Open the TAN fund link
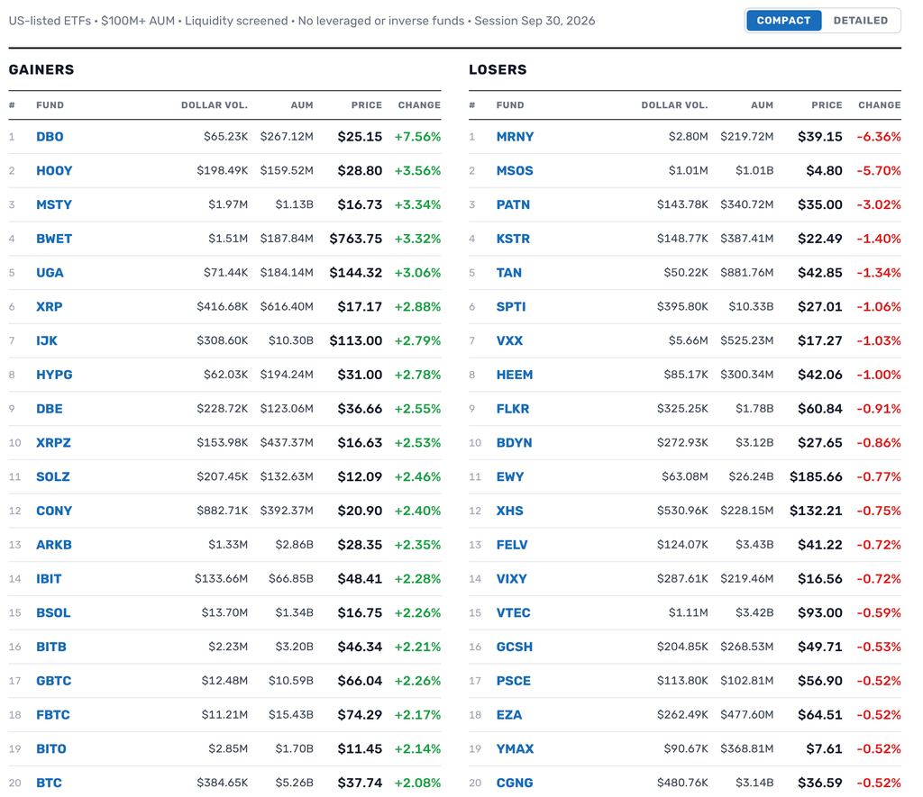 tap(509, 273)
